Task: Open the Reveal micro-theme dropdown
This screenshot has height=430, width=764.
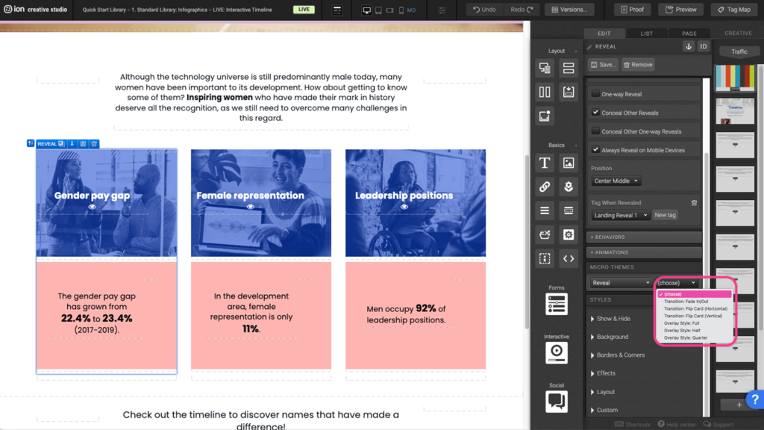Action: point(621,283)
